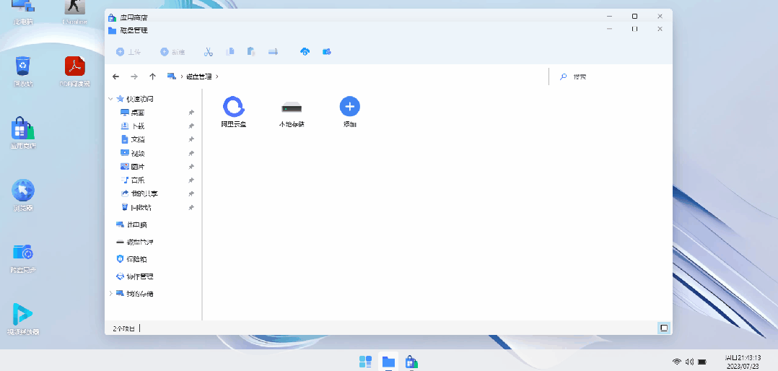Go forward with the right arrow
The image size is (778, 371).
[x=134, y=77]
